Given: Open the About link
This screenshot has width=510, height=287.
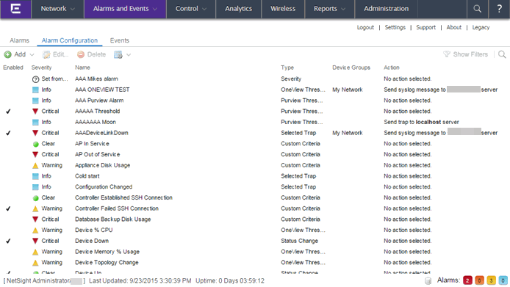Looking at the screenshot, I should (x=453, y=27).
